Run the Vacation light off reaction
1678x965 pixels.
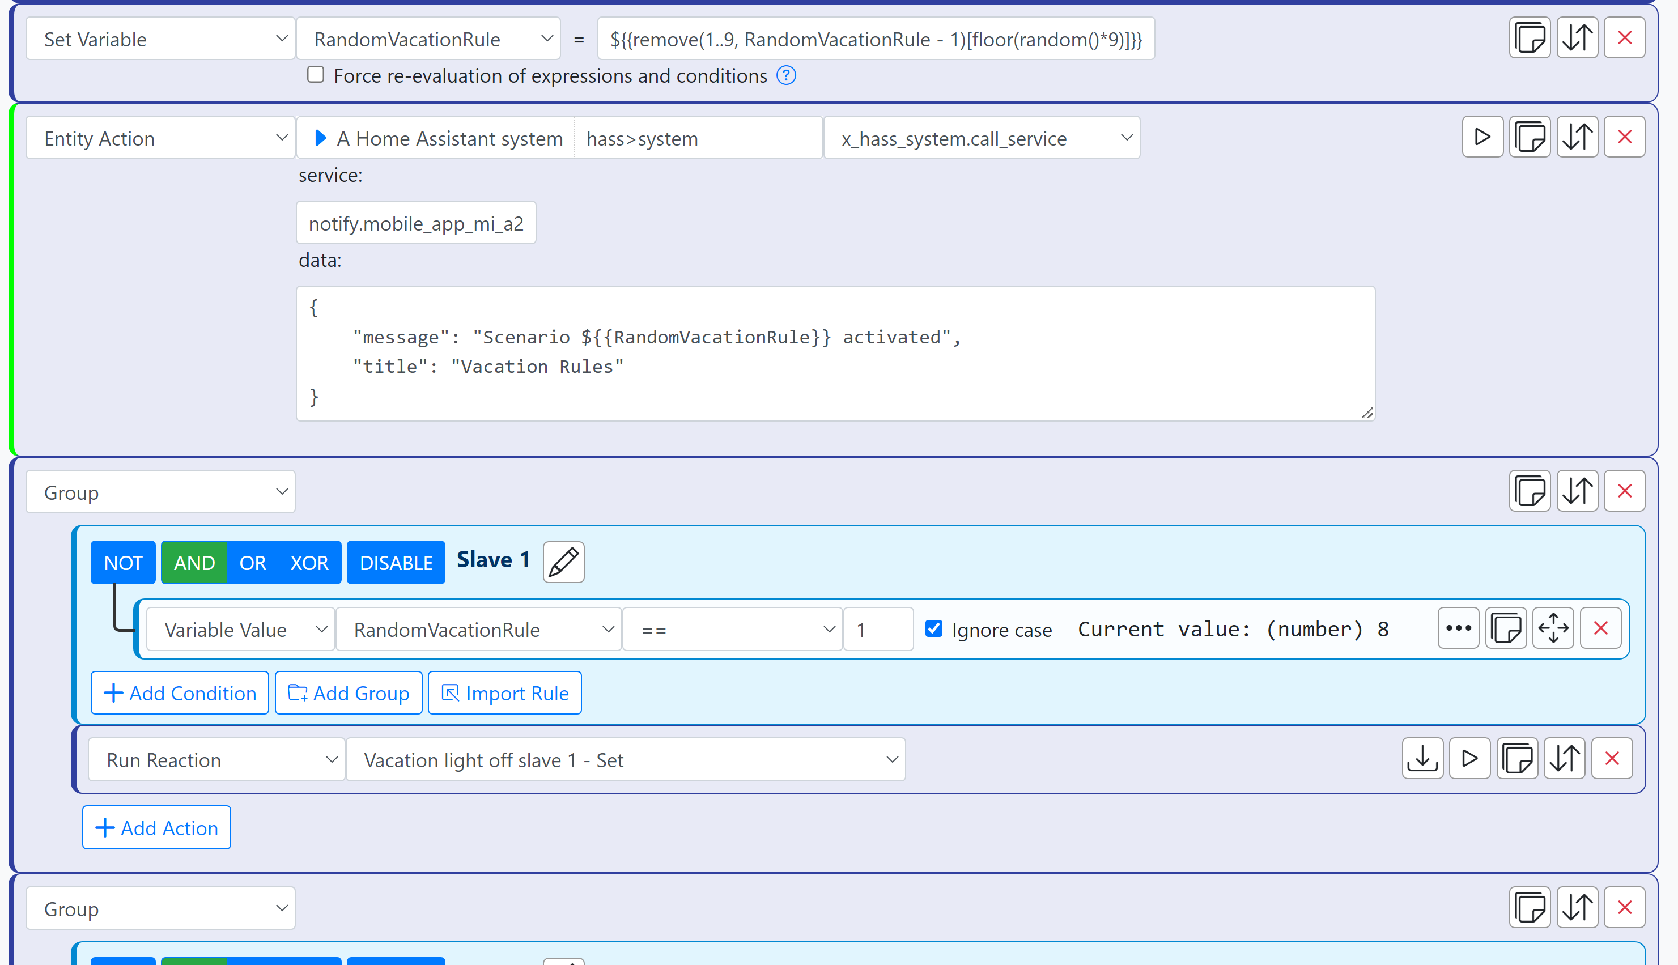tap(1470, 758)
